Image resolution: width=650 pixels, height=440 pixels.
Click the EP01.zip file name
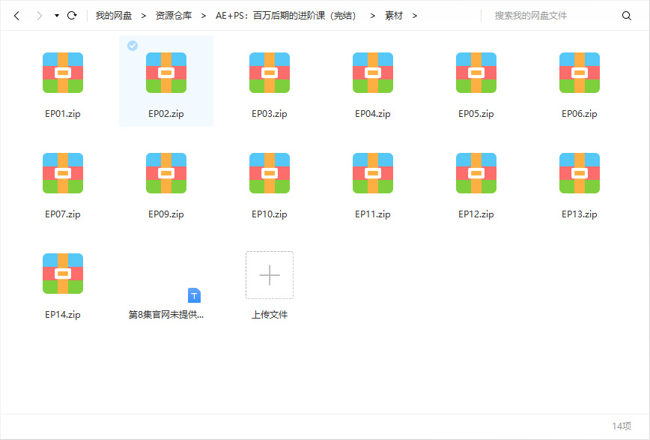pos(63,114)
